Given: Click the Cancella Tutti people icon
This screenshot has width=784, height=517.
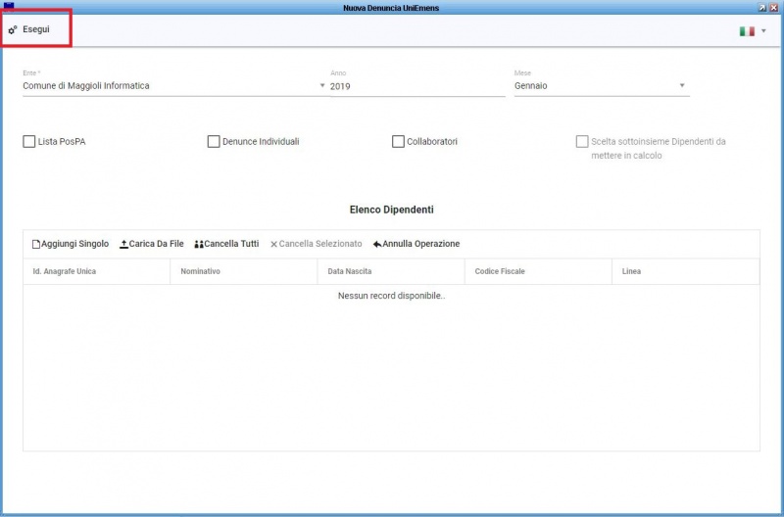Looking at the screenshot, I should (199, 244).
